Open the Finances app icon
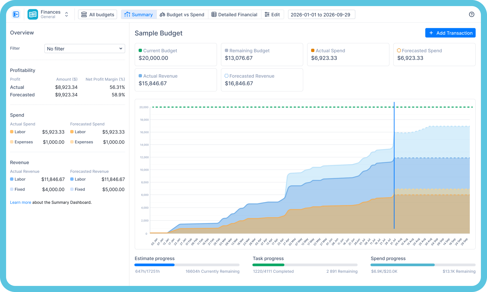This screenshot has width=487, height=292. [33, 14]
